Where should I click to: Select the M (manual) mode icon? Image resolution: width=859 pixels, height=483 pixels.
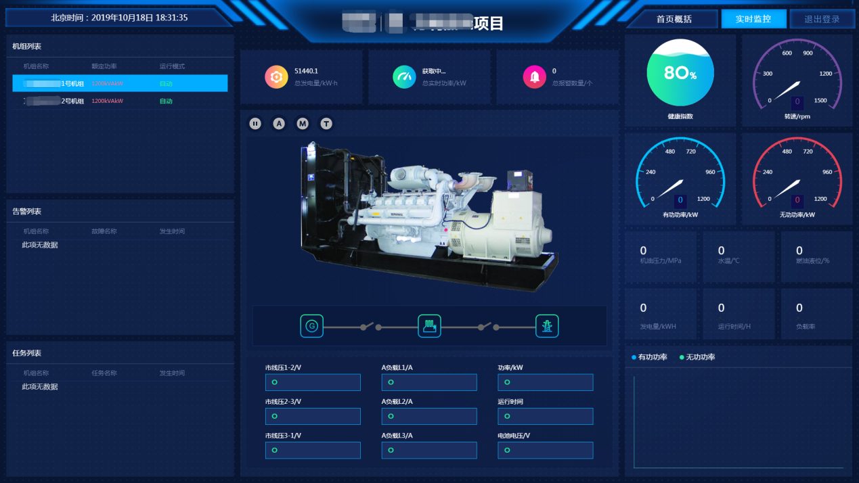[x=303, y=123]
